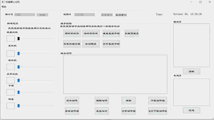Click the 关闭串口 button
The width and height of the screenshot is (214, 120).
click(x=121, y=15)
